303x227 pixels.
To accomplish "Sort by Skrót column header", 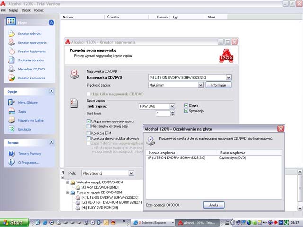I will click(x=216, y=17).
